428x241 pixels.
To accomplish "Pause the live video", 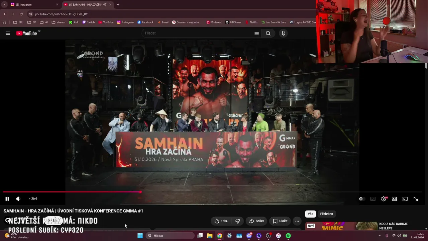I will [7, 199].
